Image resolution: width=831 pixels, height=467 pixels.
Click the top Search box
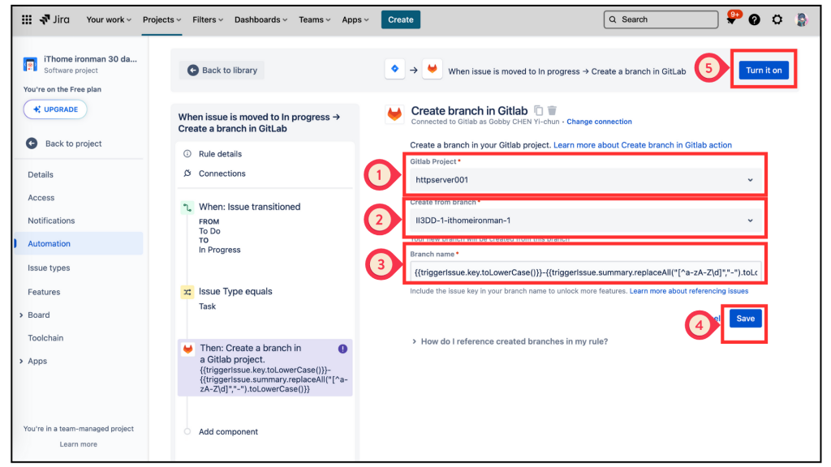[661, 19]
